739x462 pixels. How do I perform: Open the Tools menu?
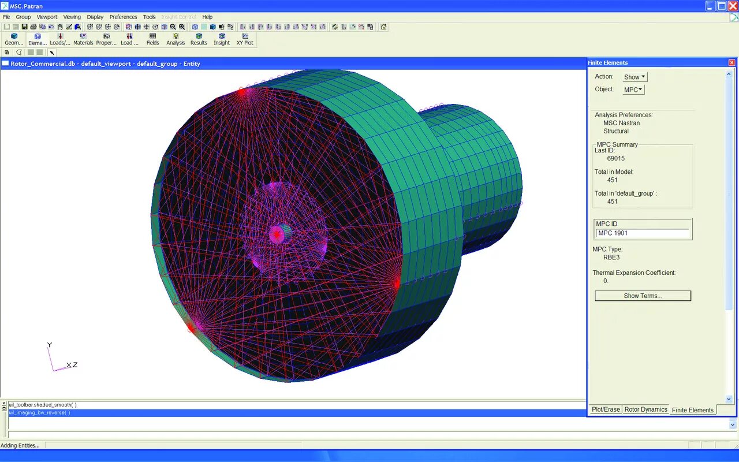[150, 17]
